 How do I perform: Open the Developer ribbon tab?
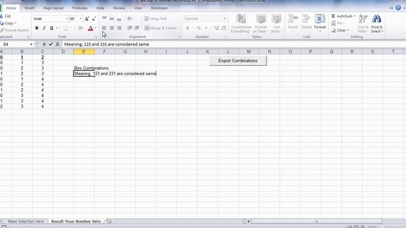[159, 8]
